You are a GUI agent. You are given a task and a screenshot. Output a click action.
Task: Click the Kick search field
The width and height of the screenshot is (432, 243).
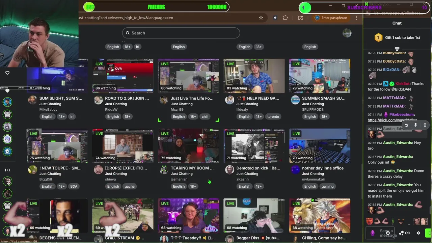click(181, 33)
